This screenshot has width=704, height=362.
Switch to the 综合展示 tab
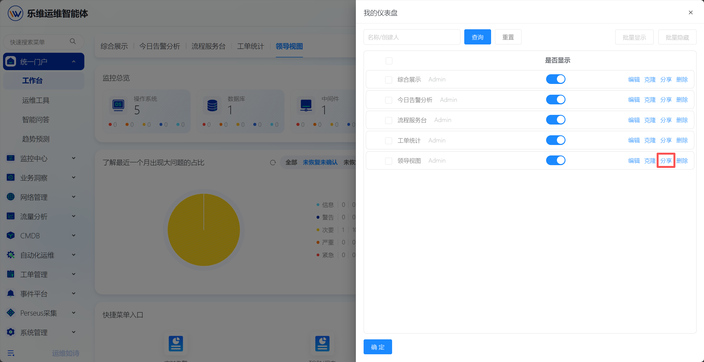(x=114, y=46)
